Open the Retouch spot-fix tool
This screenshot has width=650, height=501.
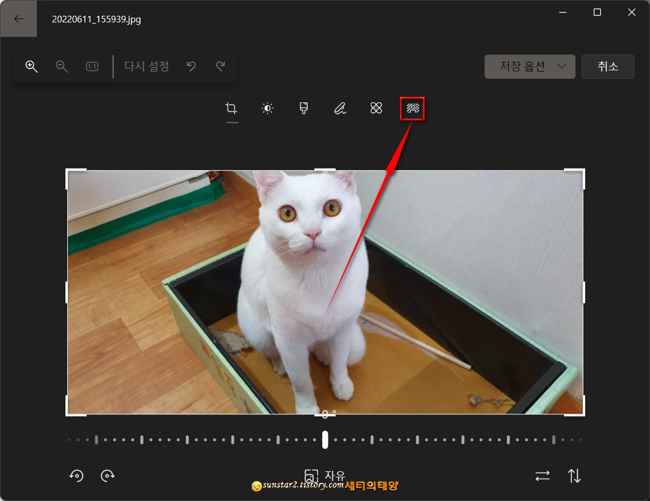(x=376, y=108)
